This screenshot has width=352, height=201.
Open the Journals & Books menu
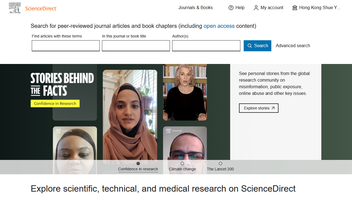click(195, 8)
